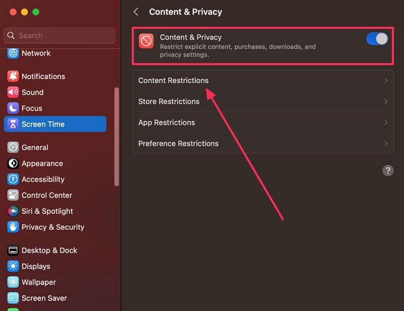
Task: Click the Privacy & Security hand icon
Action: pos(13,227)
